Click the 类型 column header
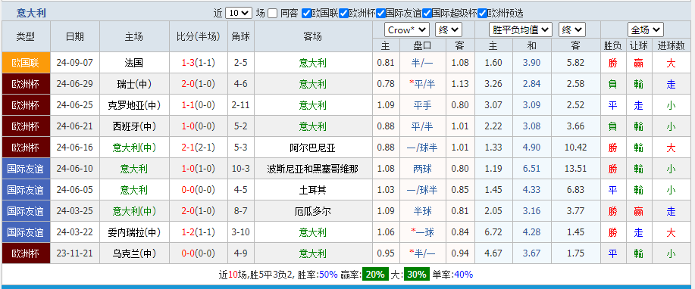Viewport: 695px width, 289px height. click(x=26, y=37)
